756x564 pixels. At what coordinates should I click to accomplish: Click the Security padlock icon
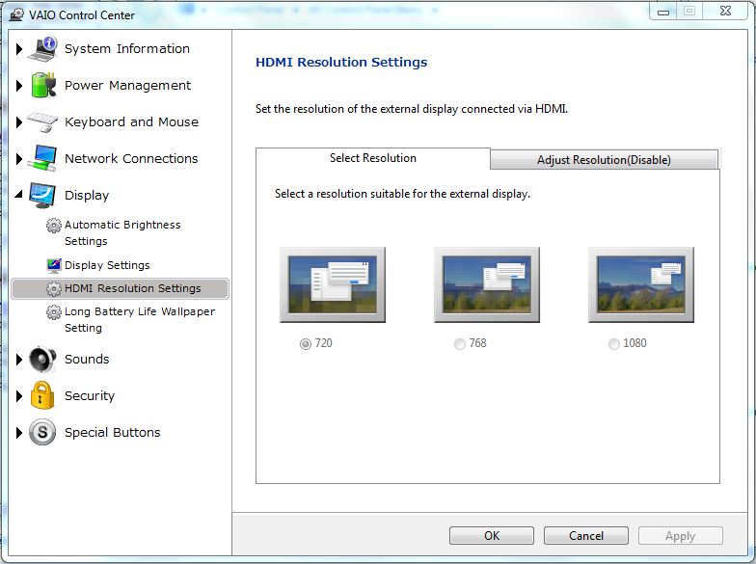click(x=42, y=395)
